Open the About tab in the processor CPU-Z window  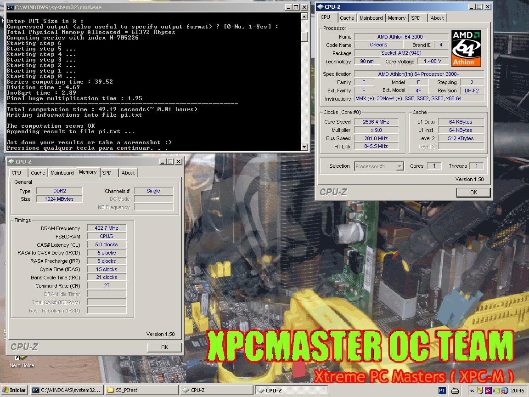[437, 18]
